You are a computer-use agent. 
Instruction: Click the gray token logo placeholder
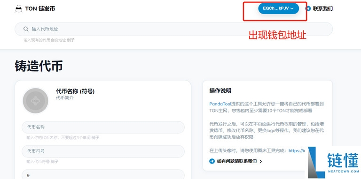coord(35,101)
